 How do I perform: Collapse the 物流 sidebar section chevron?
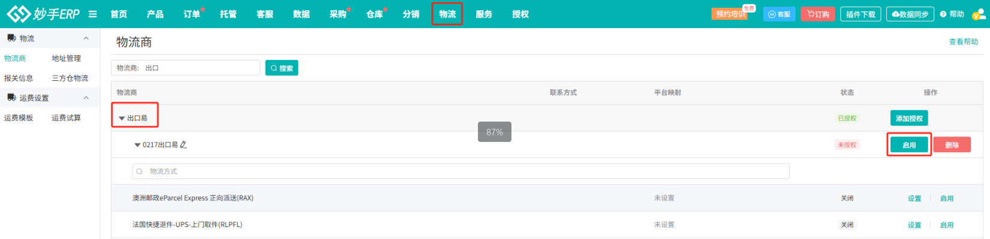86,38
